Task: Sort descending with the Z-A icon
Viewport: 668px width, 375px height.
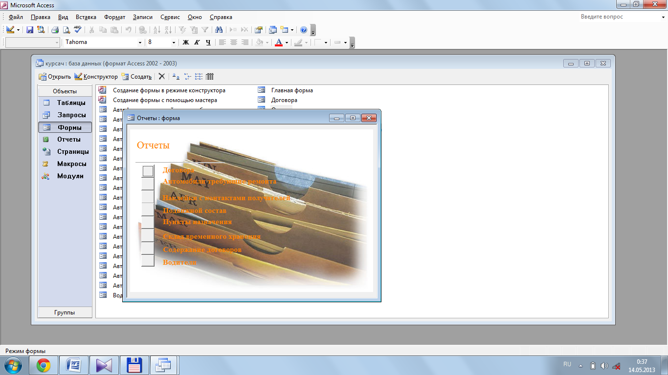Action: (168, 30)
